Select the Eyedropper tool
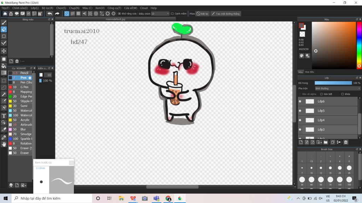The height and width of the screenshot is (203, 362). click(x=4, y=137)
